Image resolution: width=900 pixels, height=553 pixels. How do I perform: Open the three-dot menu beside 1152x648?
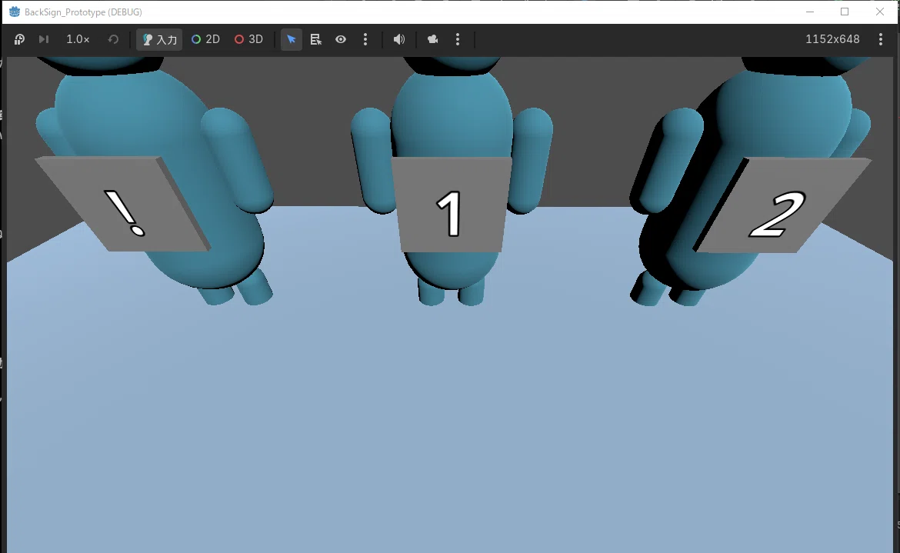coord(881,39)
